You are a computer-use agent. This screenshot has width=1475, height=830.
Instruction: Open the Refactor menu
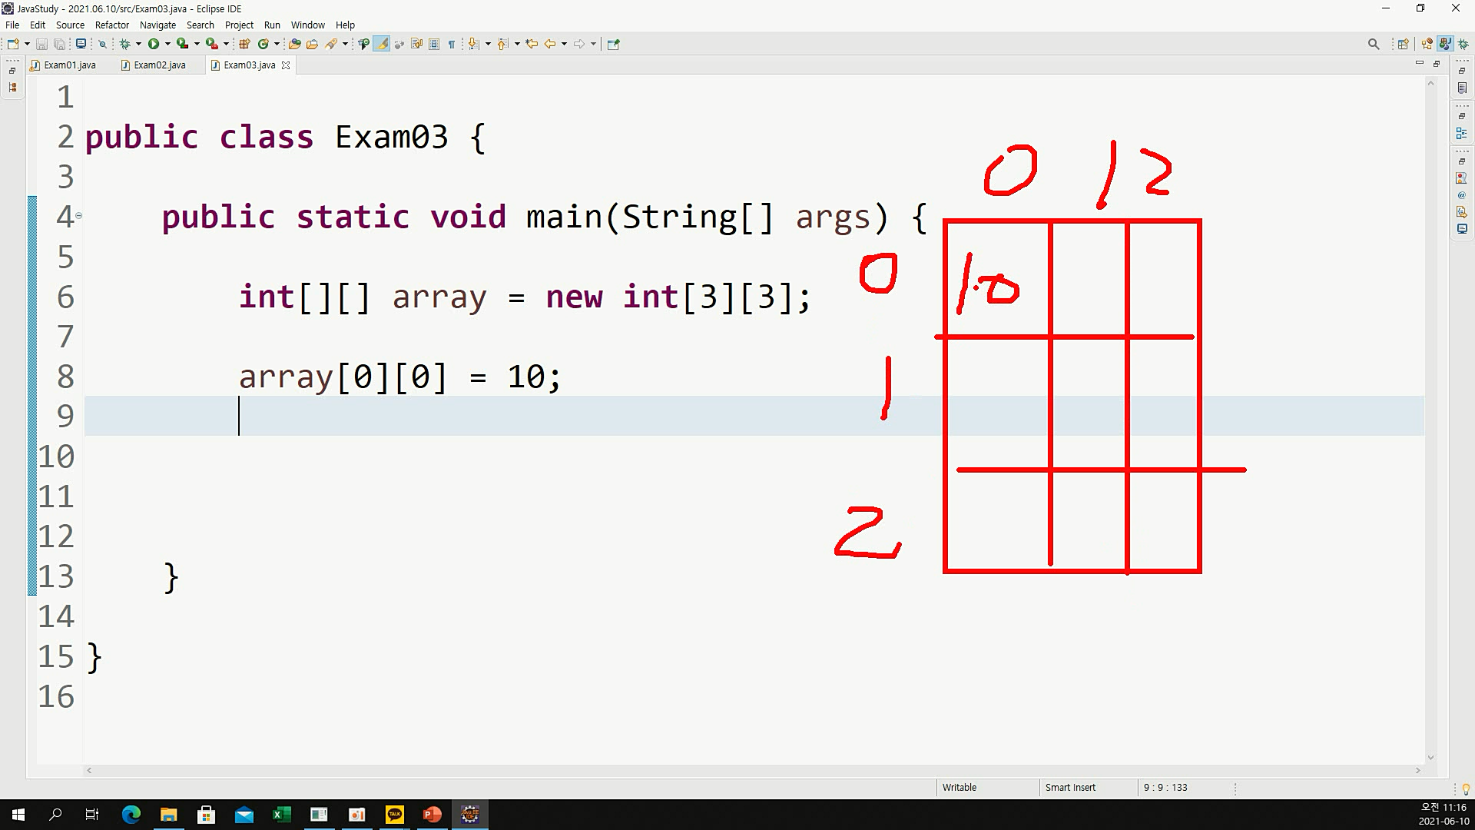click(x=111, y=25)
